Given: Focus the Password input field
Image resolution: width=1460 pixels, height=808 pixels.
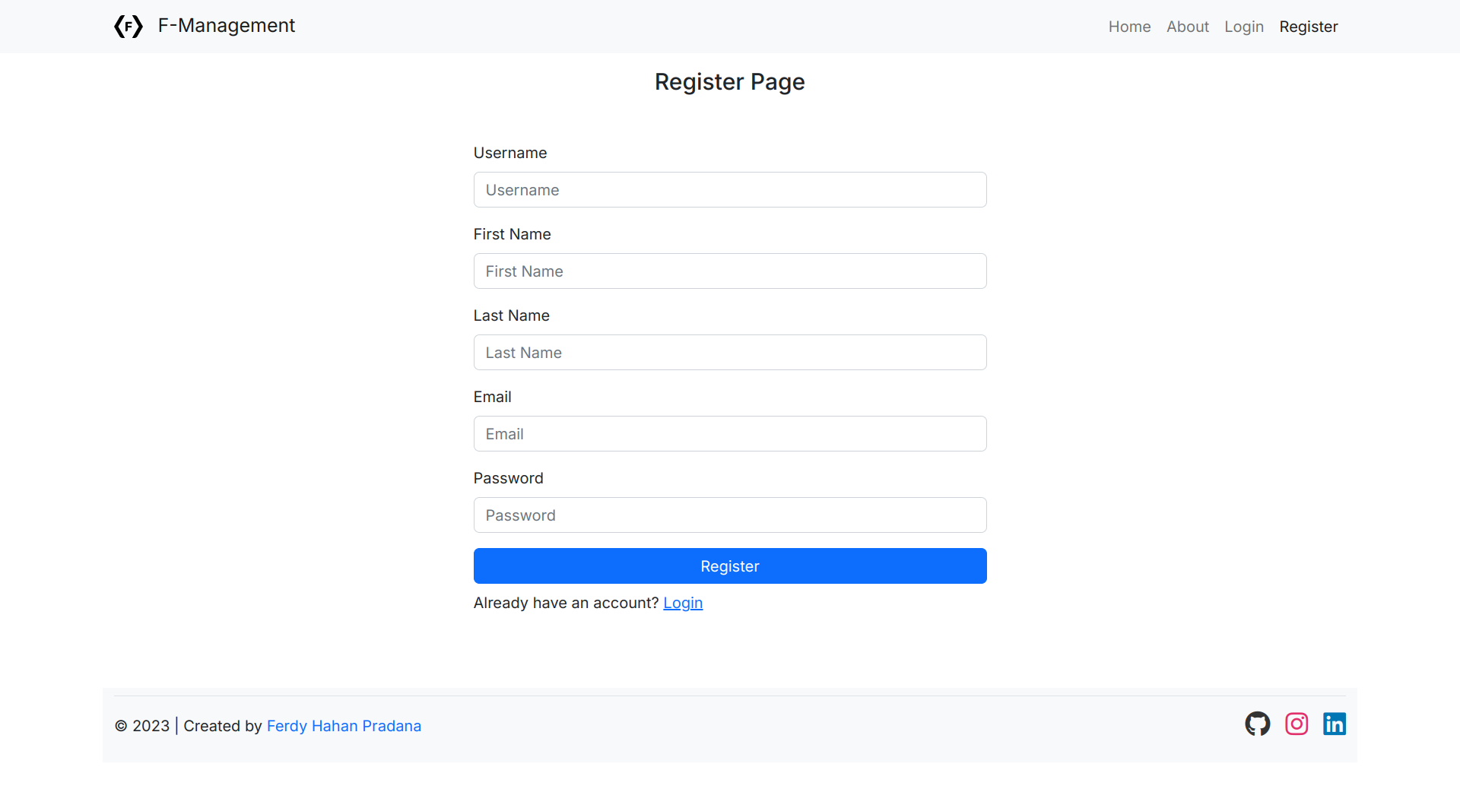Looking at the screenshot, I should tap(730, 515).
